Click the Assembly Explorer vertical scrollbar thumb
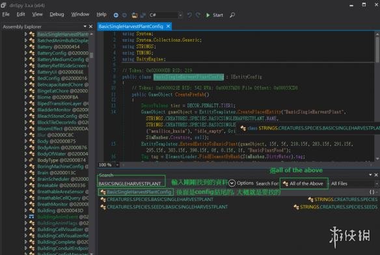 pos(91,55)
